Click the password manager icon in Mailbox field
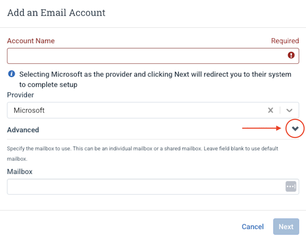306x241 pixels. (x=291, y=187)
